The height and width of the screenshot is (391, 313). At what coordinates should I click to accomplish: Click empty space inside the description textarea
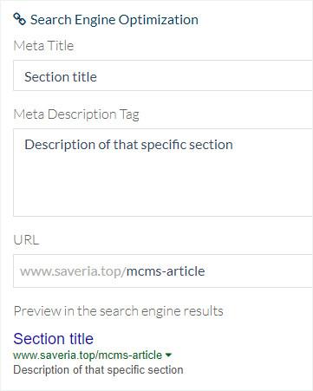click(163, 188)
